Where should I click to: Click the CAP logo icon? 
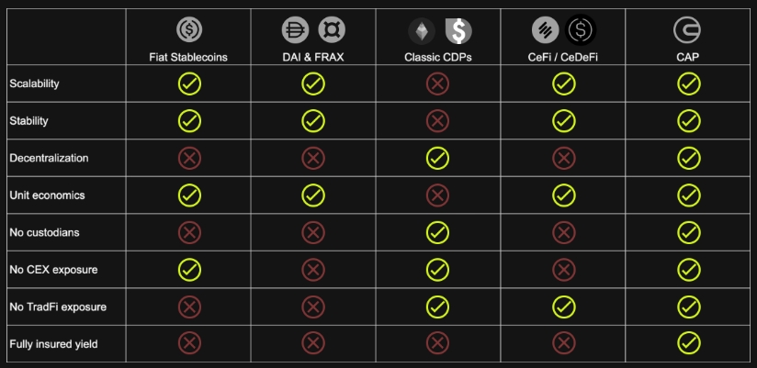(687, 29)
